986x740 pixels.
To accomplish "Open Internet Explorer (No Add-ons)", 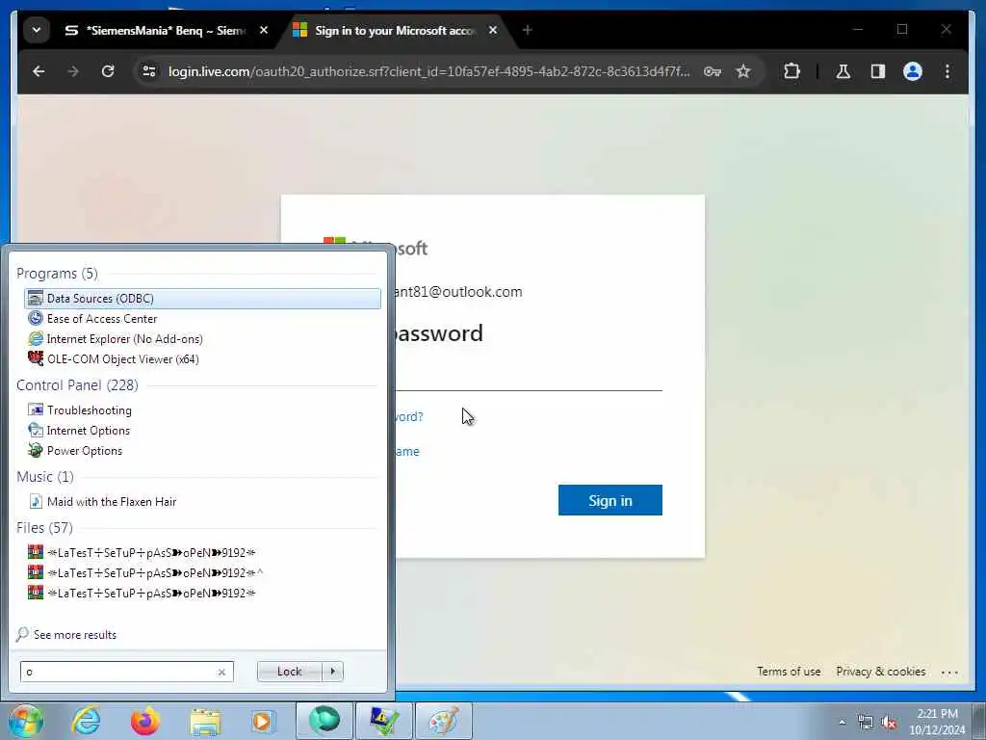I will pyautogui.click(x=202, y=338).
